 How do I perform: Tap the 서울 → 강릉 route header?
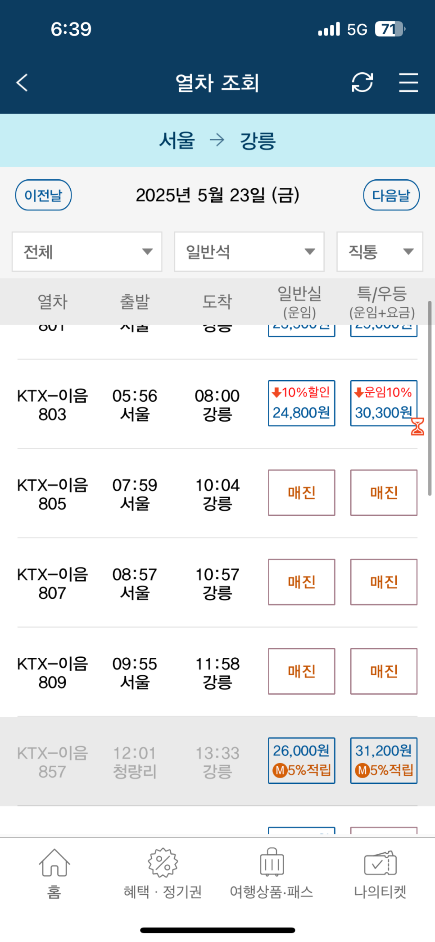217,140
